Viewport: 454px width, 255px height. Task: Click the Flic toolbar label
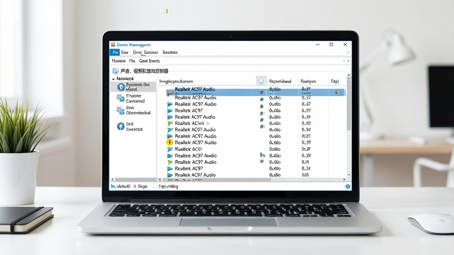point(132,61)
